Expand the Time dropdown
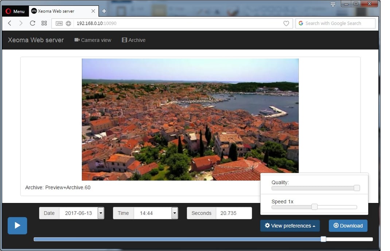 [x=175, y=213]
